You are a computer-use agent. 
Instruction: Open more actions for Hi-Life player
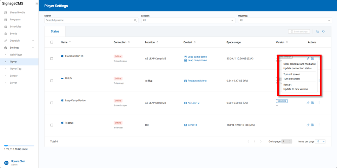coord(319,81)
